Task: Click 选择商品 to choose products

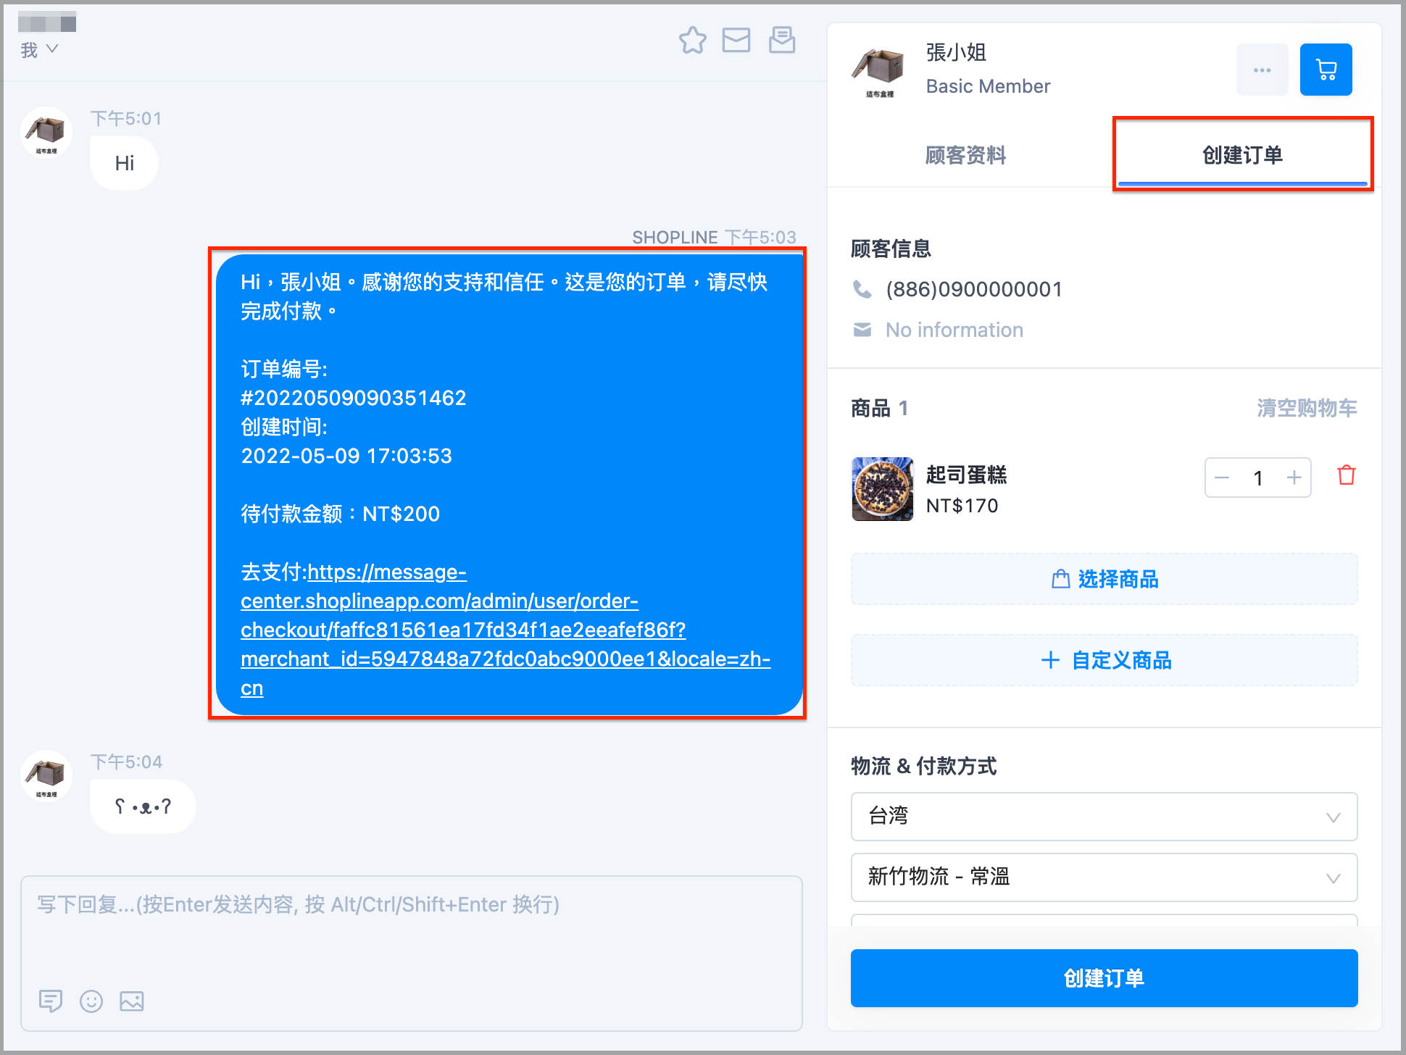Action: [1104, 579]
